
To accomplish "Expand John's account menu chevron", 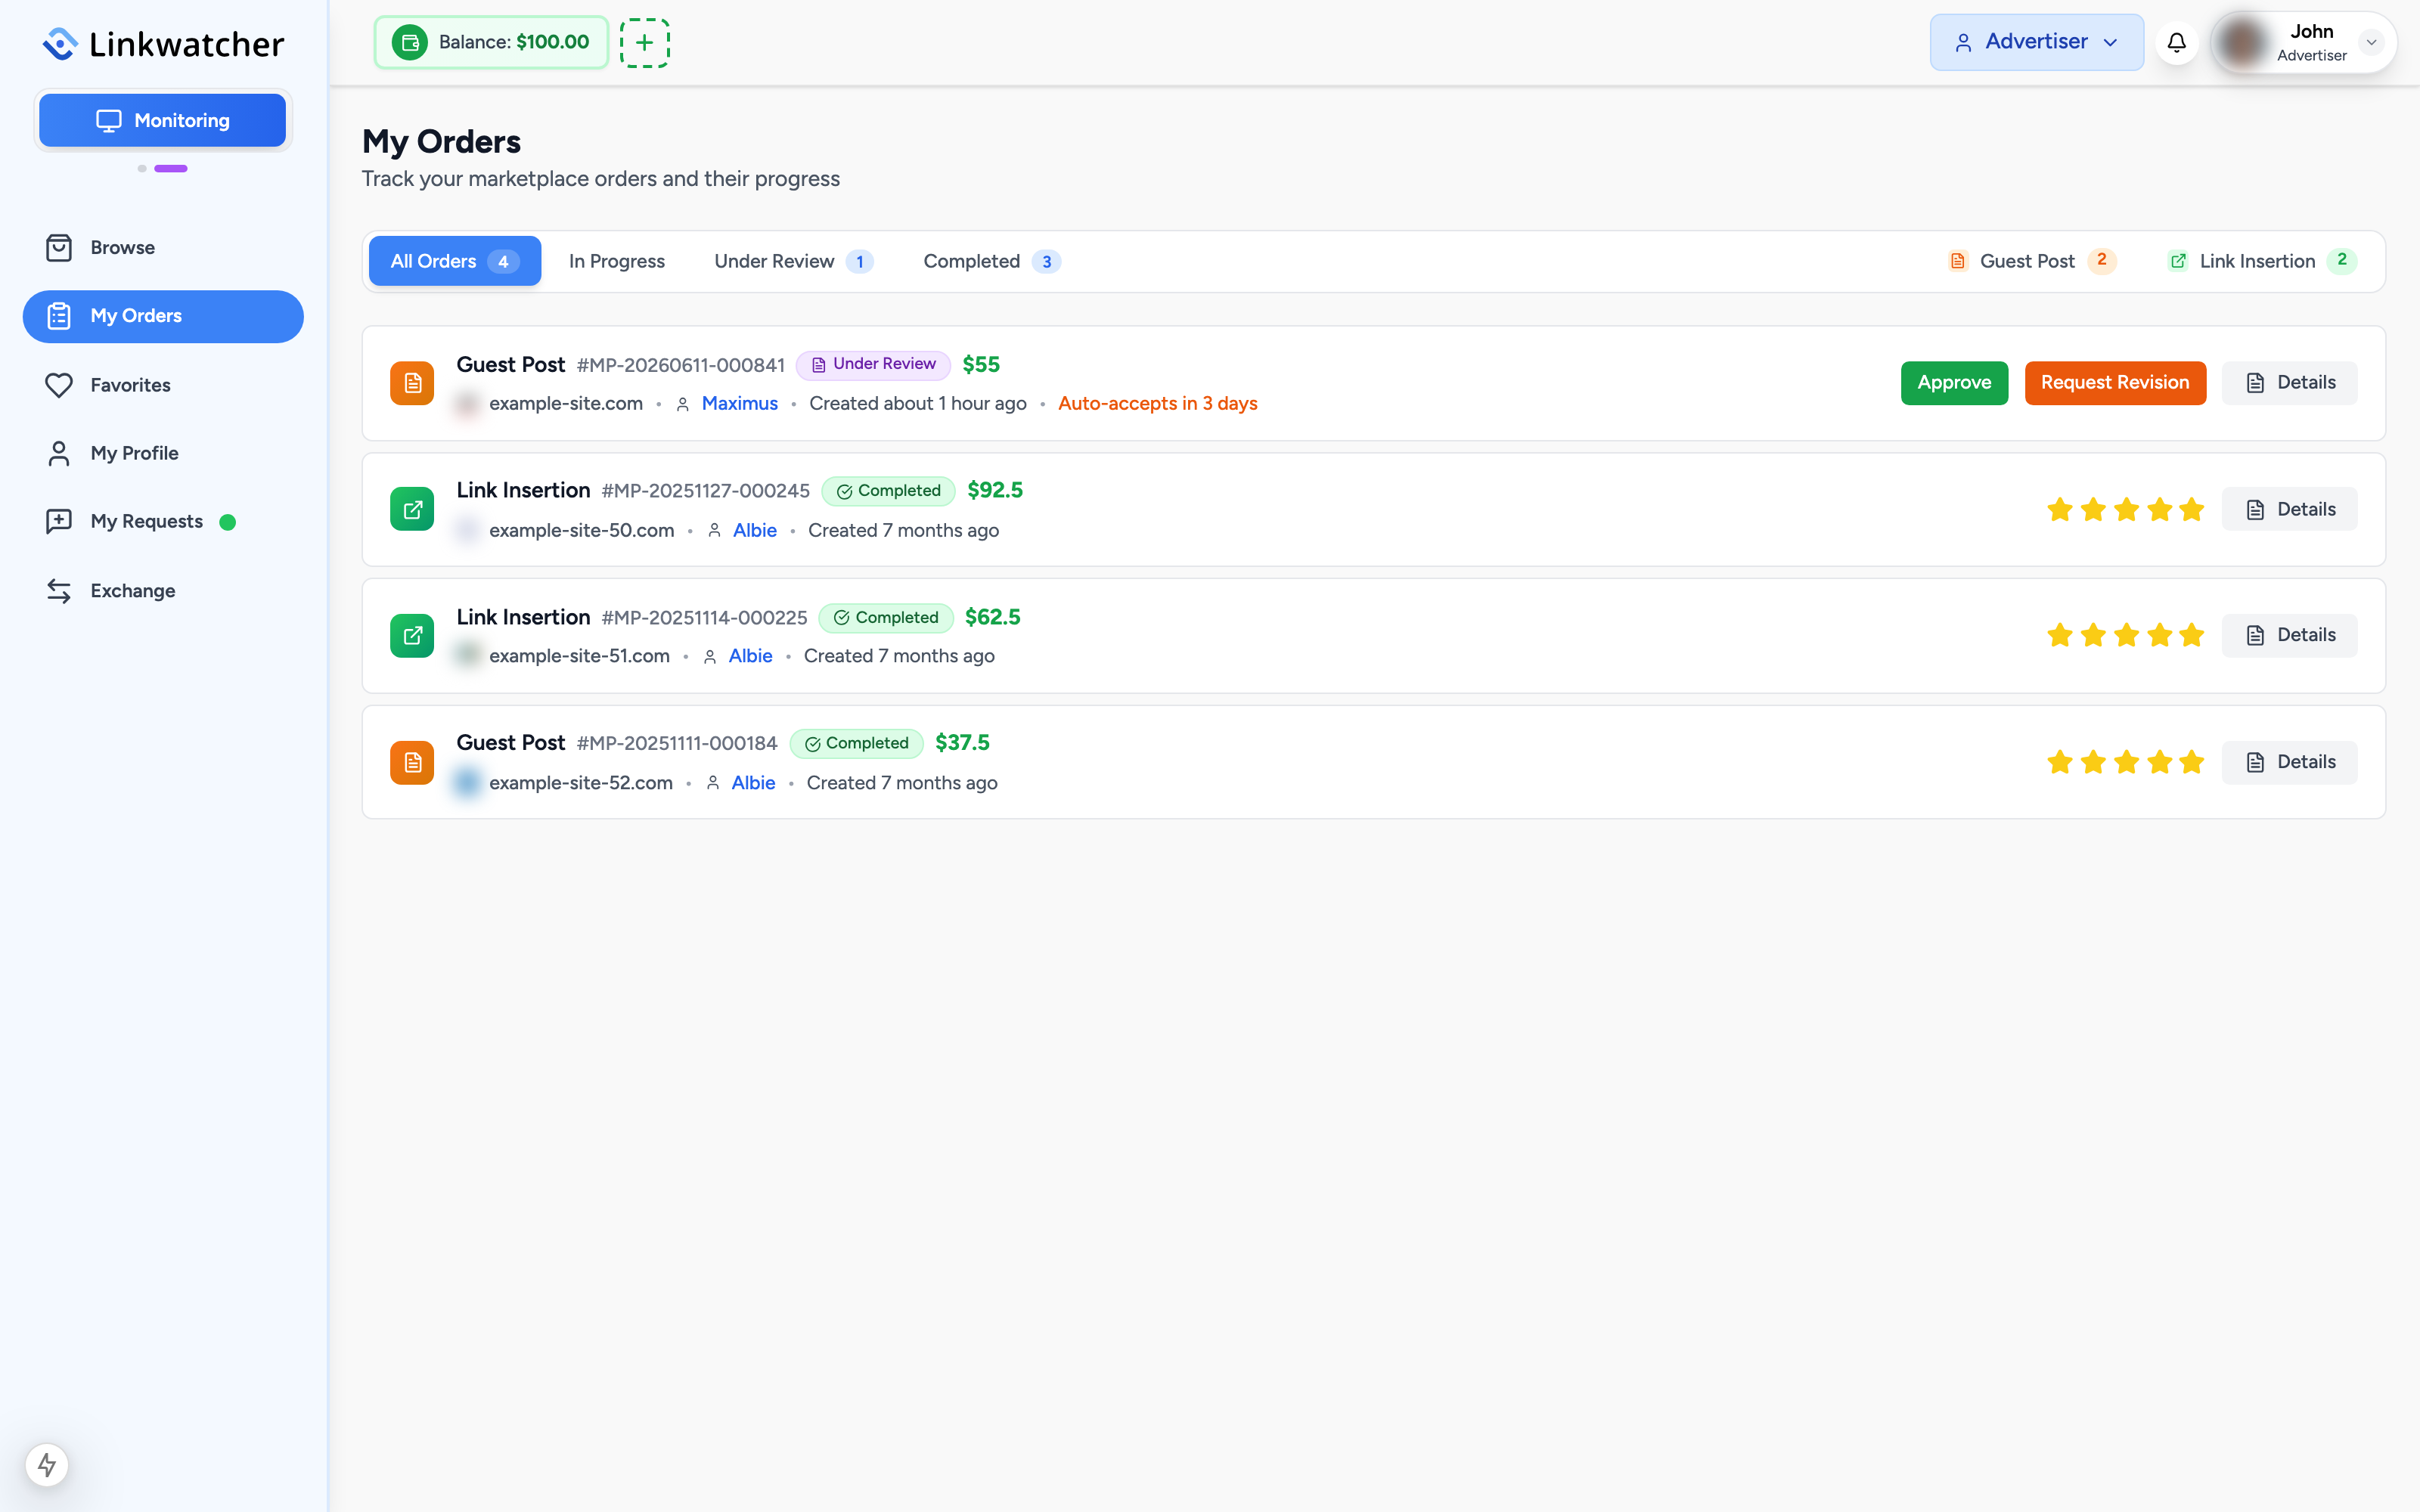I will click(x=2371, y=42).
